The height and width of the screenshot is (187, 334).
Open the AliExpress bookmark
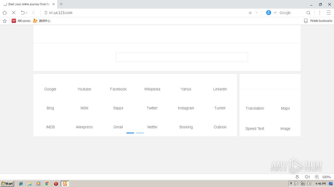[21, 21]
